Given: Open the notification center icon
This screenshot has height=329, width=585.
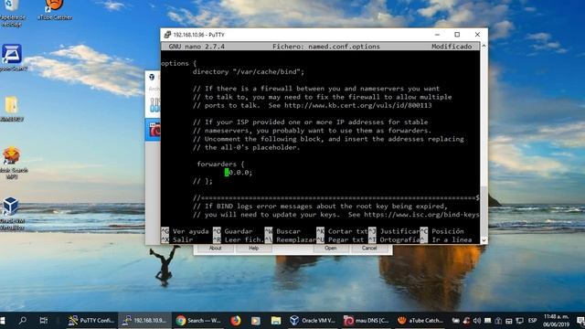Looking at the screenshot, I should (x=580, y=321).
